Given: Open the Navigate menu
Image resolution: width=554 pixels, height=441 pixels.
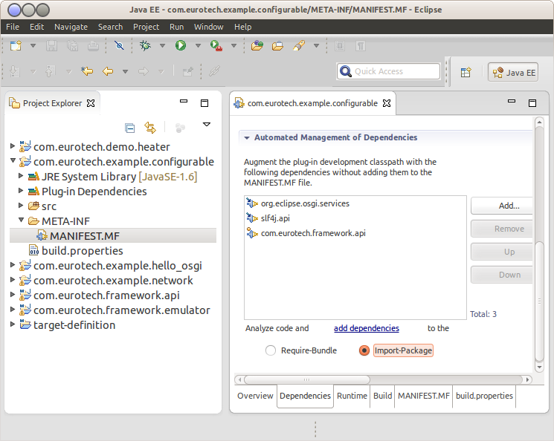Looking at the screenshot, I should [71, 27].
